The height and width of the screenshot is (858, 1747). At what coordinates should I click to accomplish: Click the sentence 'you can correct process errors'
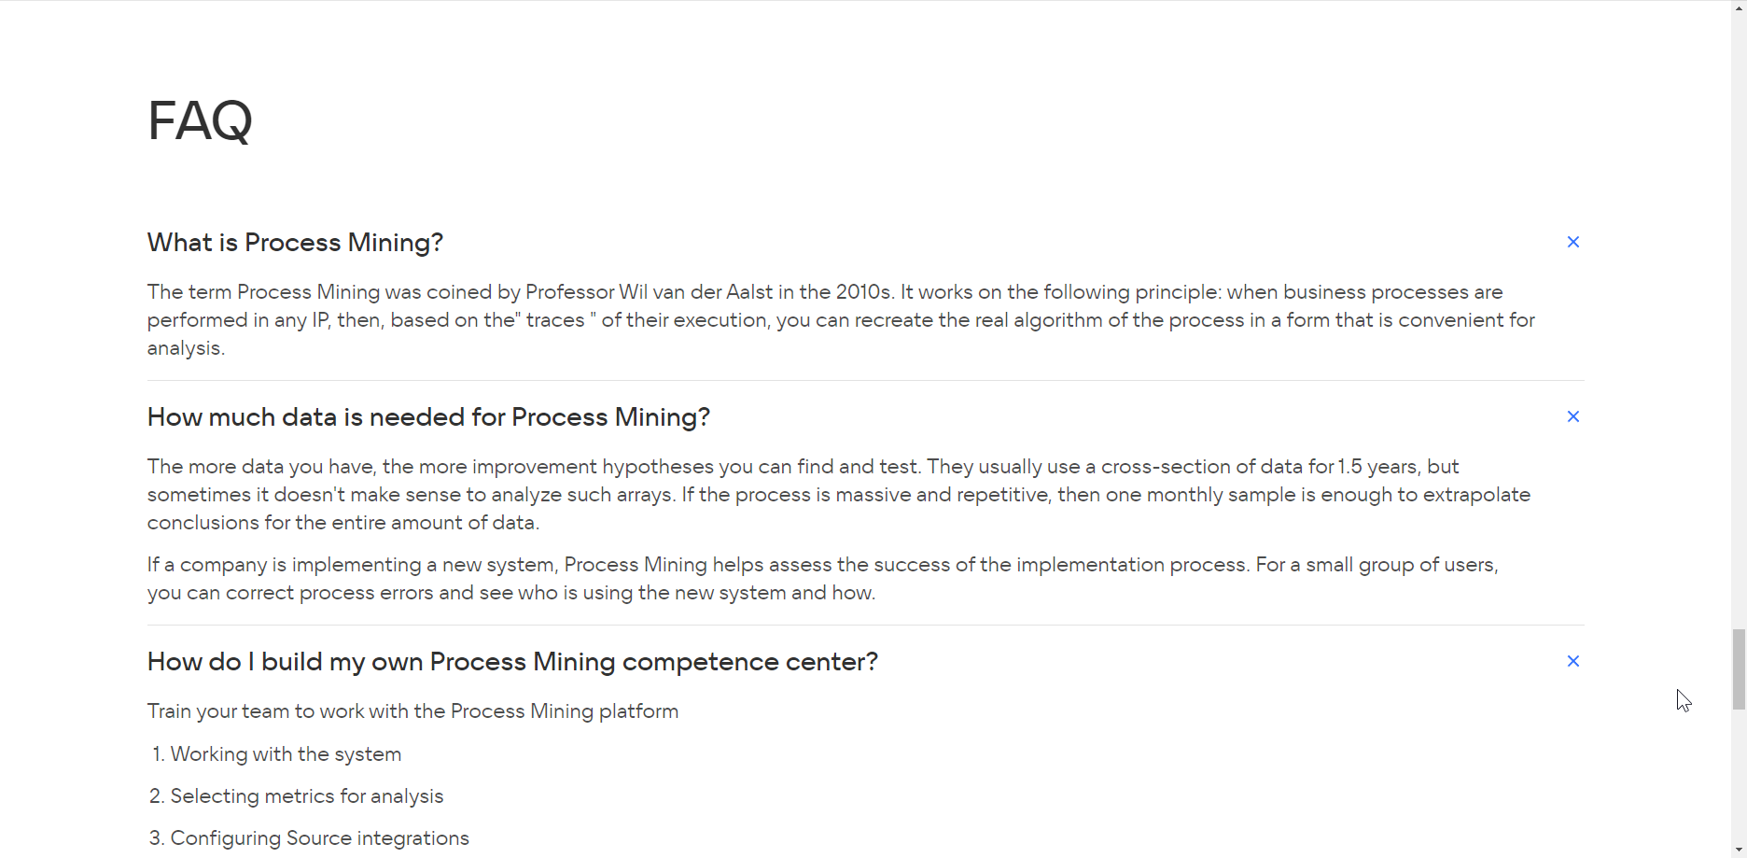(511, 593)
